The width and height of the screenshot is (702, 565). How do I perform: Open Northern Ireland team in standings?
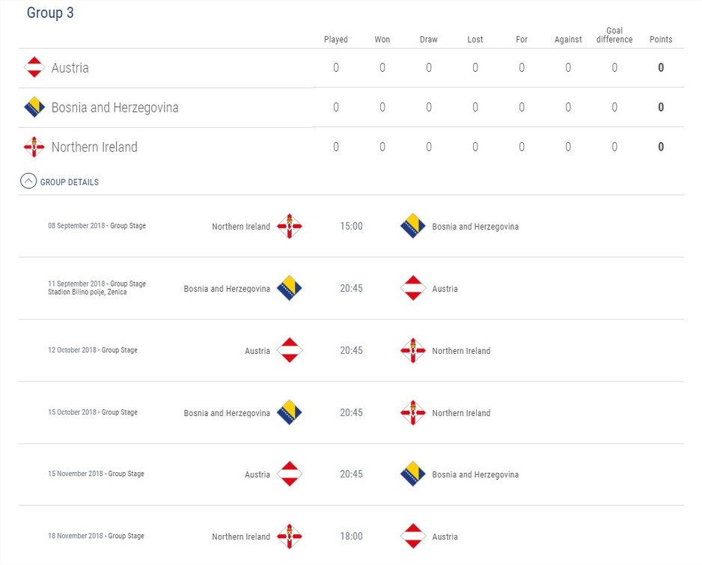pos(94,147)
